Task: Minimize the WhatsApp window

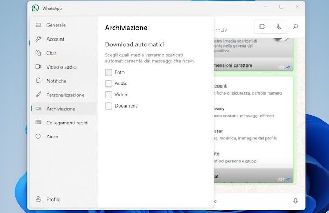Action: pyautogui.click(x=265, y=6)
